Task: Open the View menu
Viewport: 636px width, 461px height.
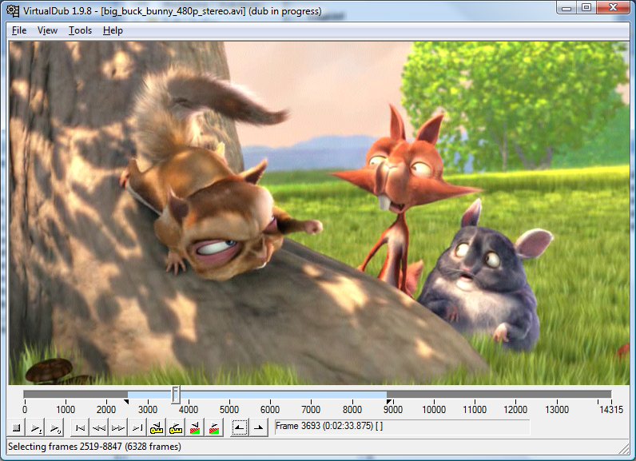Action: tap(47, 30)
